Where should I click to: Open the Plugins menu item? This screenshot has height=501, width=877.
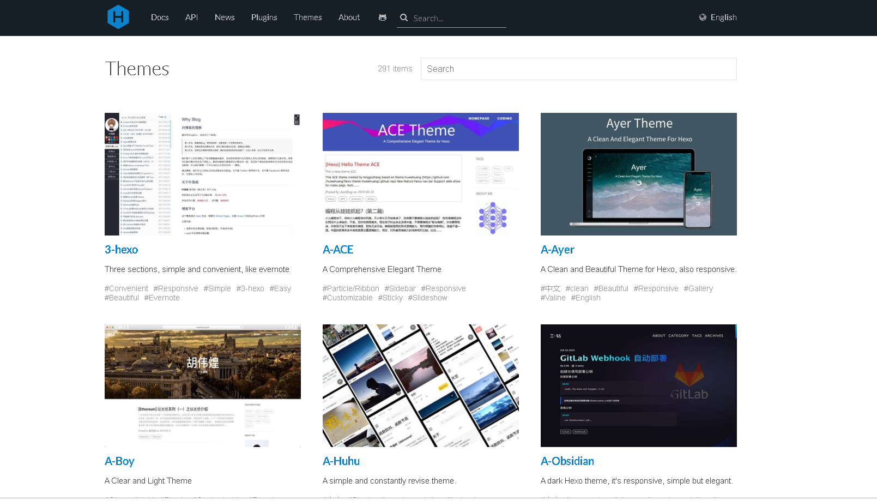[x=264, y=17]
